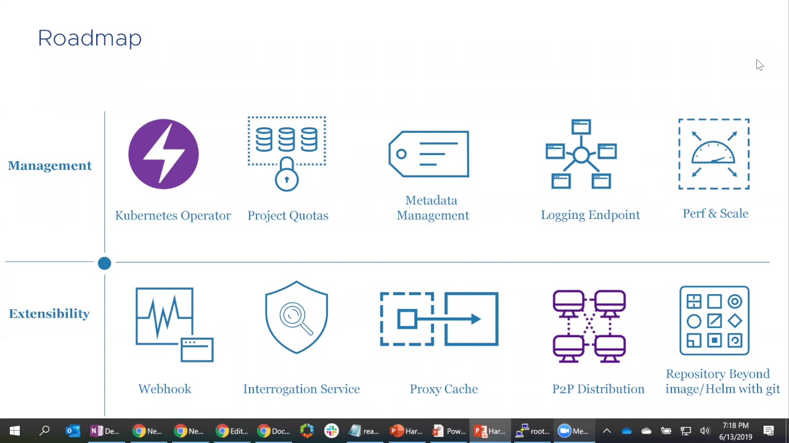This screenshot has height=443, width=789.
Task: Select the Proxy Cache arrow icon
Action: point(439,319)
